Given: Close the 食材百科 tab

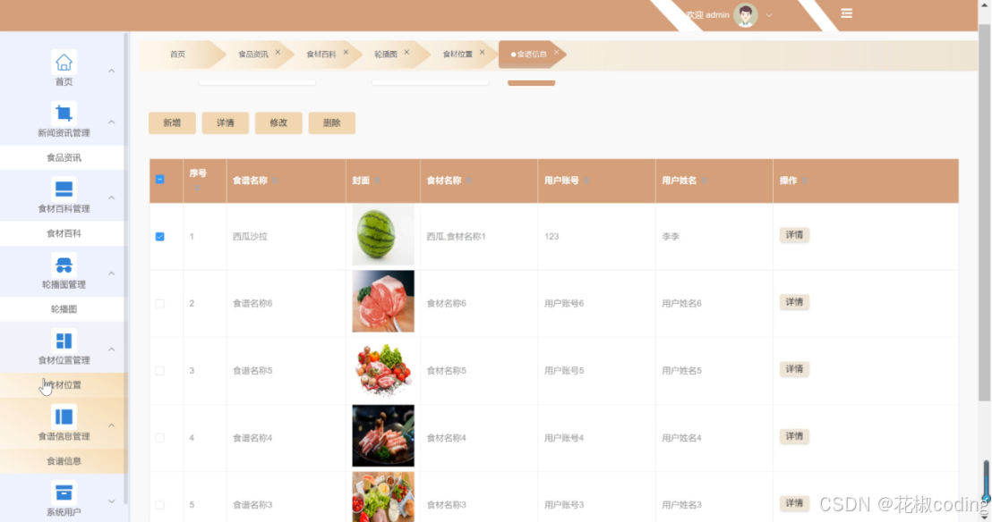Looking at the screenshot, I should point(346,53).
